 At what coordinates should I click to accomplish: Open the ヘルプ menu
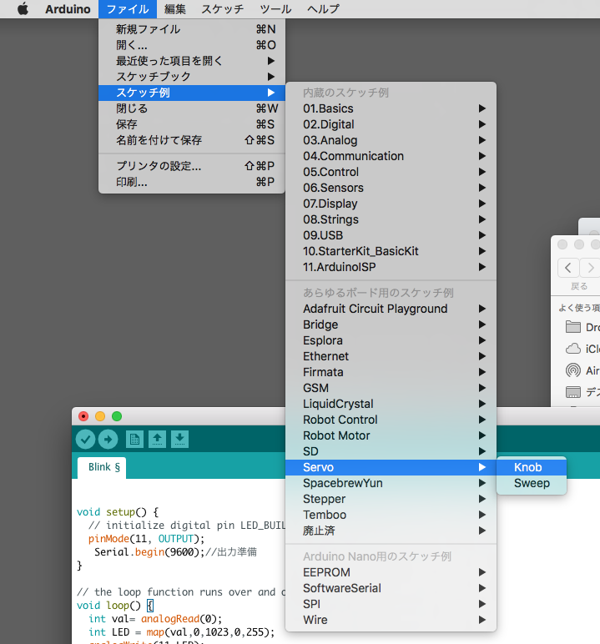pyautogui.click(x=324, y=9)
